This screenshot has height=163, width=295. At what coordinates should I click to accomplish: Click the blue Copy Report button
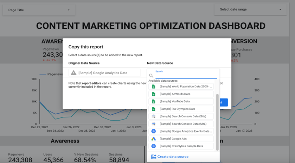[224, 103]
